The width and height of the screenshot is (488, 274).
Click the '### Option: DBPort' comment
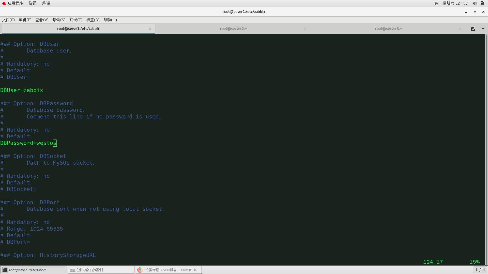[x=30, y=202]
